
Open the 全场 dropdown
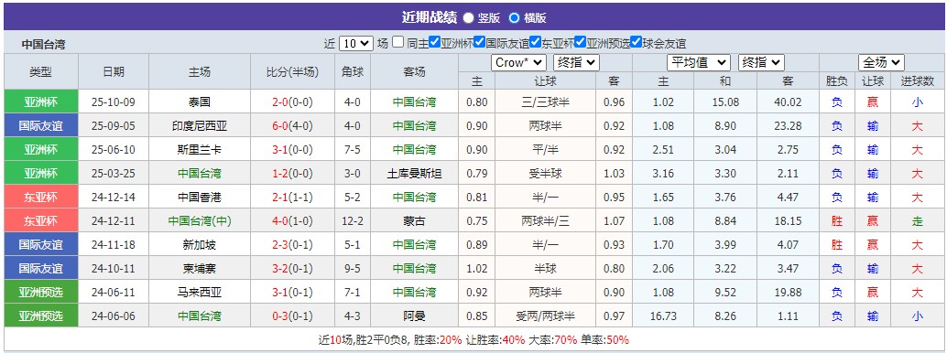pos(881,63)
